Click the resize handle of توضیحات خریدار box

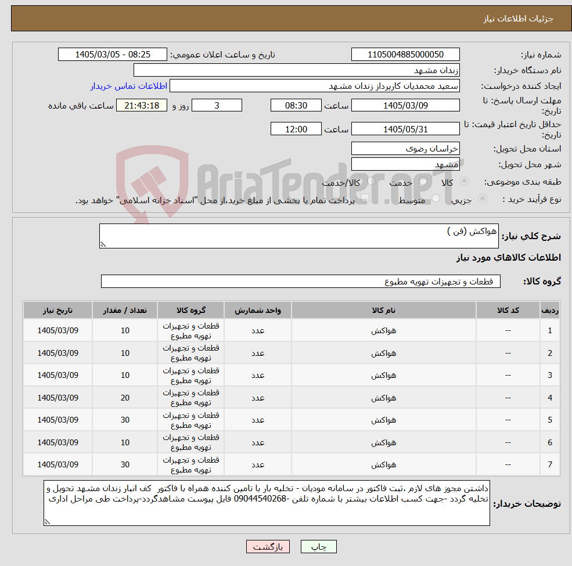point(47,522)
